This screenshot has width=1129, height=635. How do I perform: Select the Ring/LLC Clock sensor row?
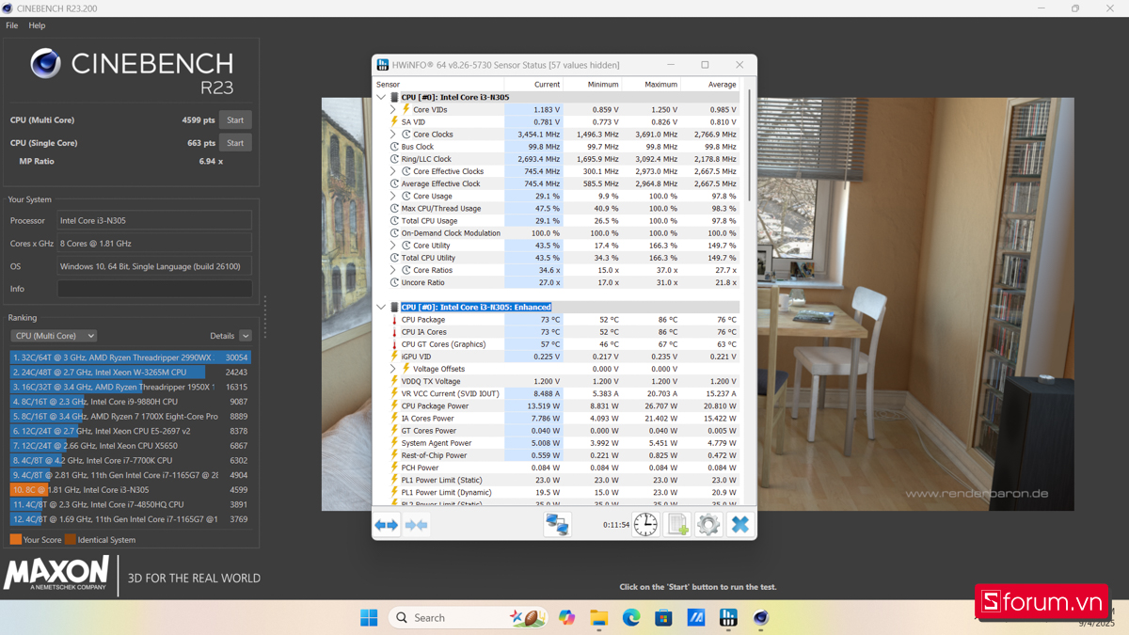[x=557, y=159]
